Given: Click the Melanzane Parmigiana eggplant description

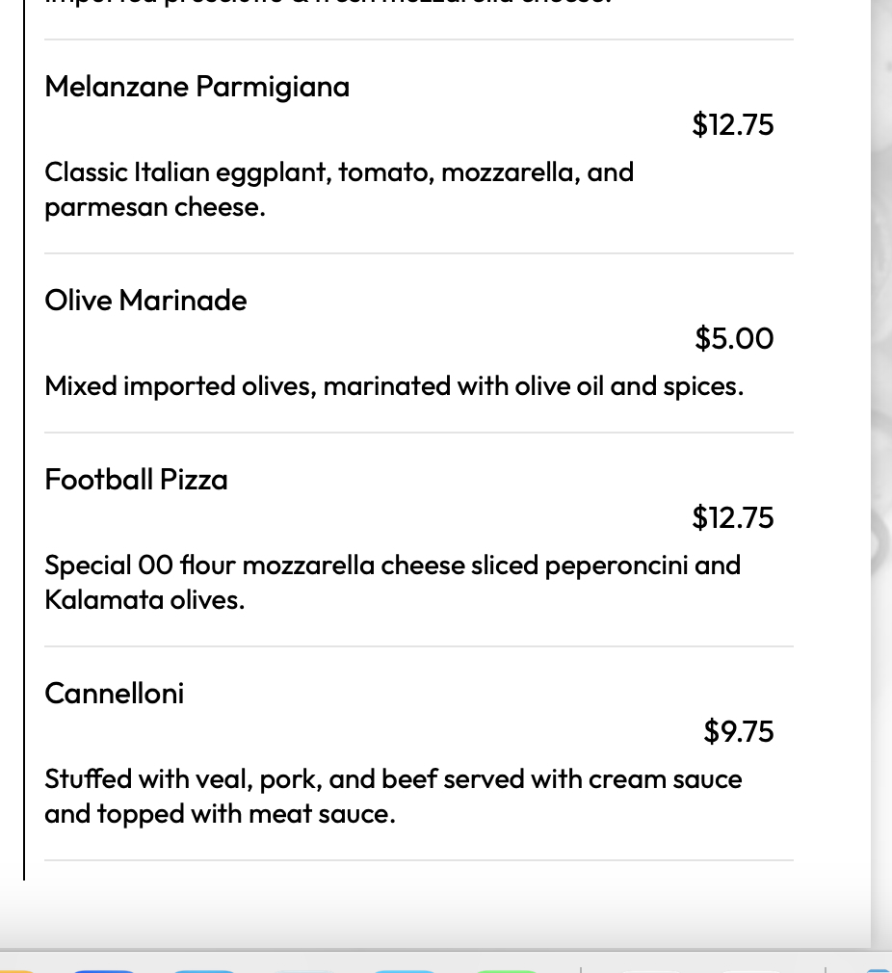Looking at the screenshot, I should (x=339, y=172).
